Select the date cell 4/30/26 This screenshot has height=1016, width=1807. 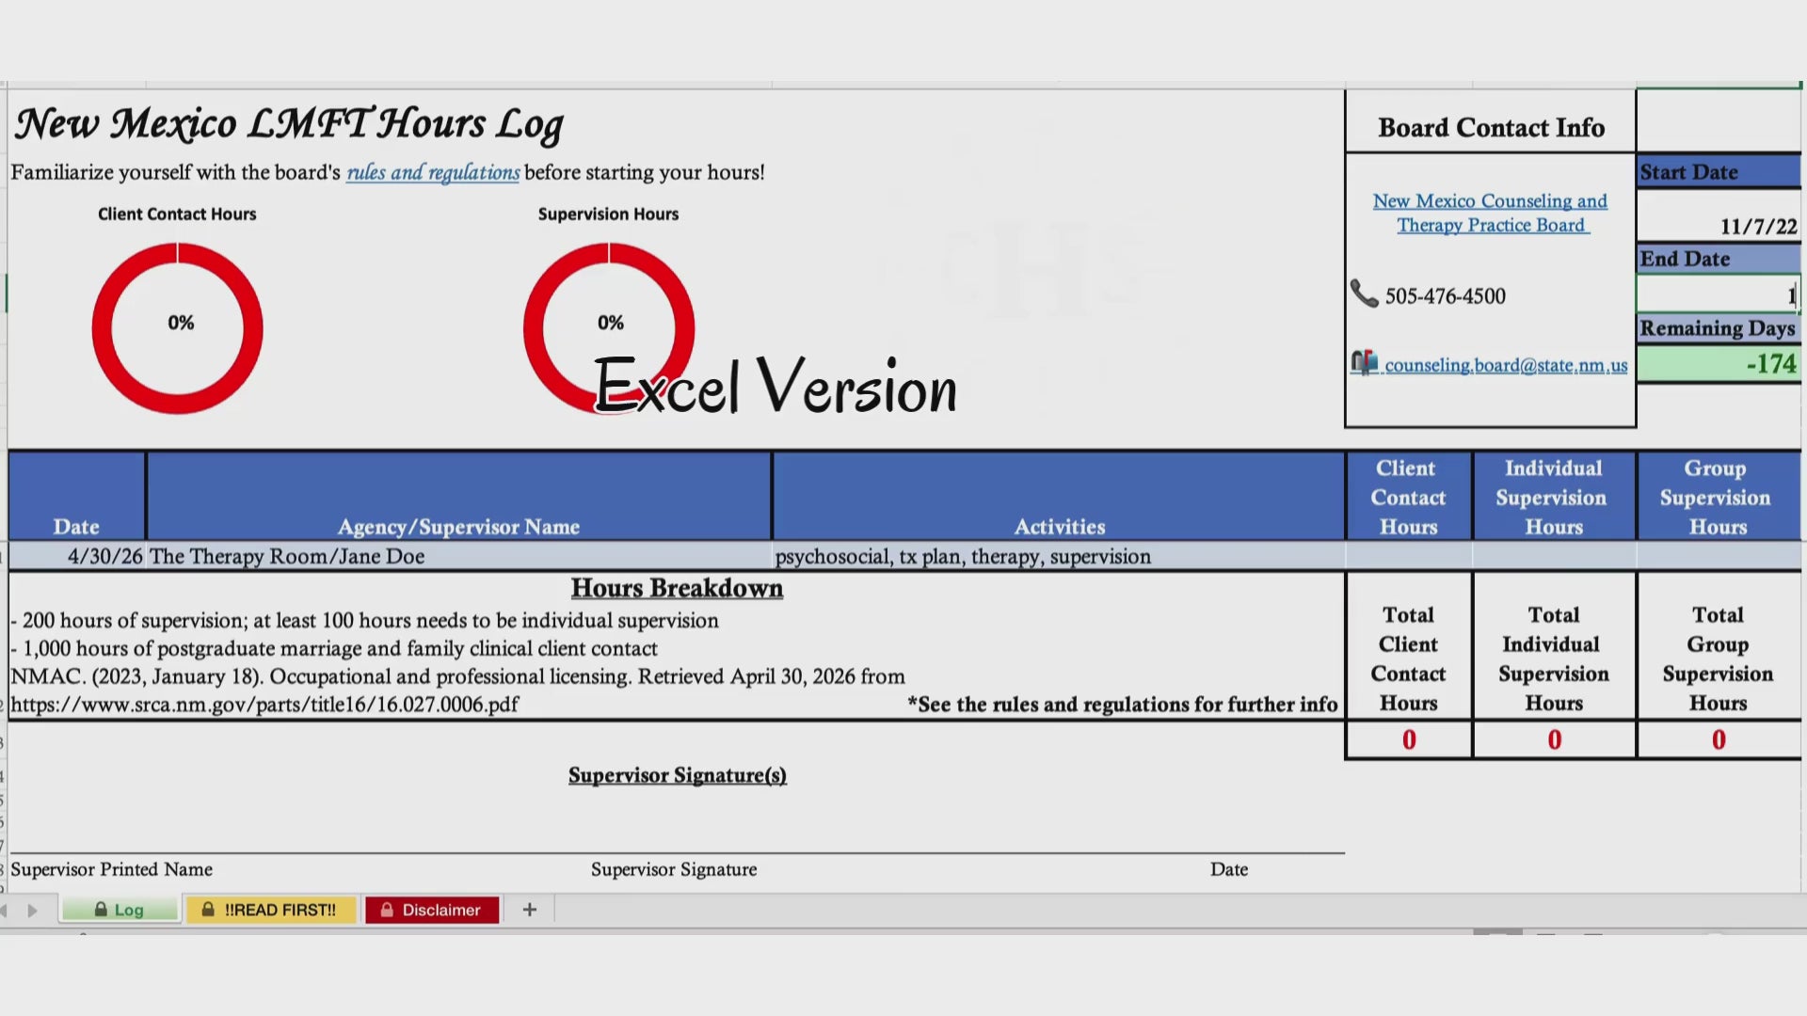pos(77,556)
